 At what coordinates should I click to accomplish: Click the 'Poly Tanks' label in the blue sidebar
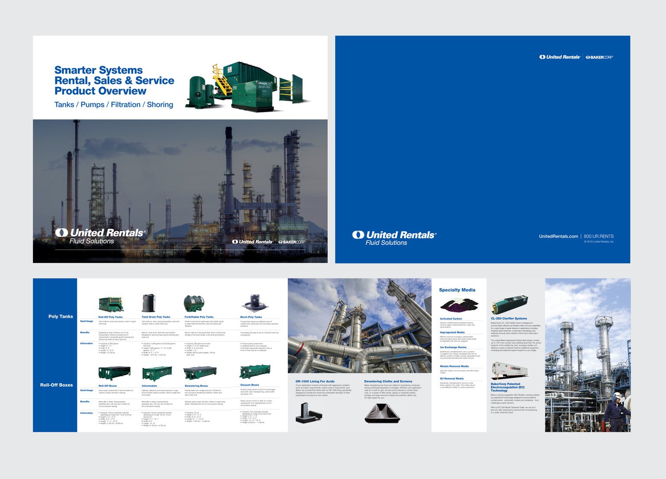point(60,316)
